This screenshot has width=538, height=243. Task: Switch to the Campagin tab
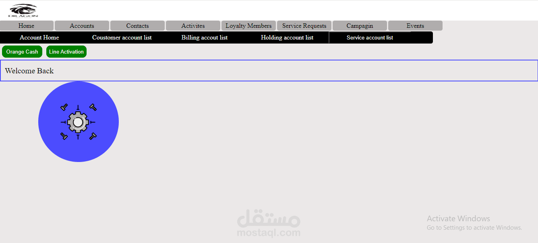(360, 26)
